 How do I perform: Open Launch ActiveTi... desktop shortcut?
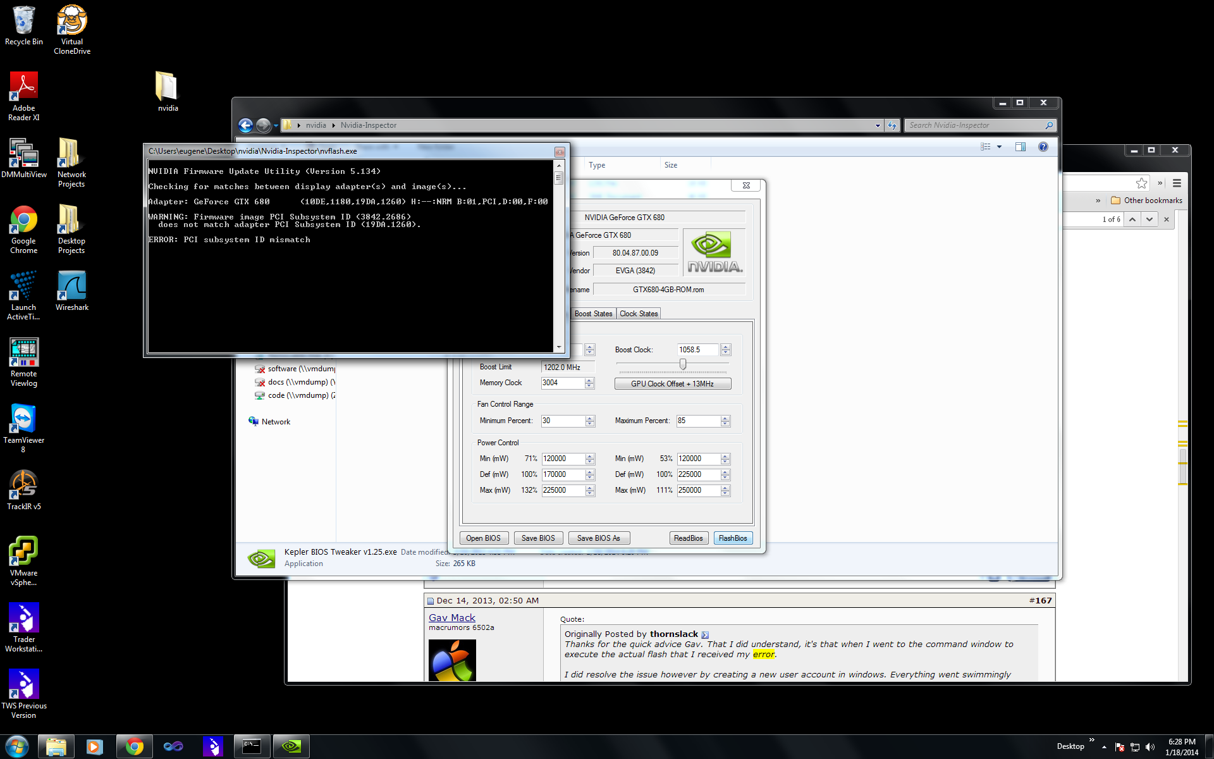point(24,295)
